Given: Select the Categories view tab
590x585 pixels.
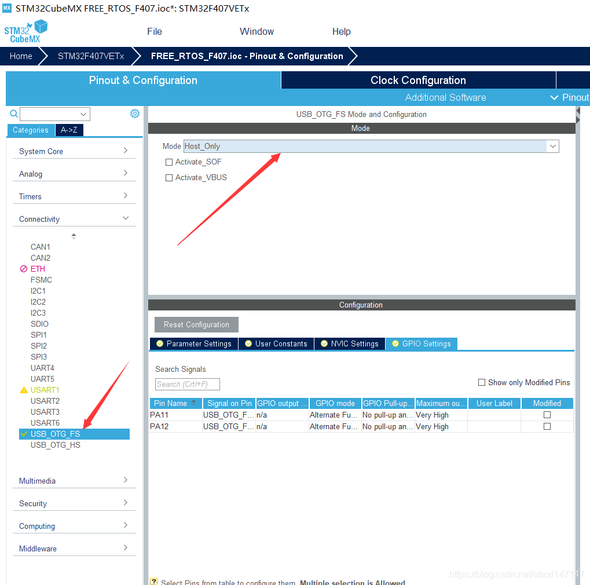Looking at the screenshot, I should pyautogui.click(x=31, y=130).
